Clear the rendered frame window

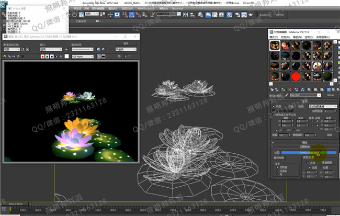[x=23, y=56]
